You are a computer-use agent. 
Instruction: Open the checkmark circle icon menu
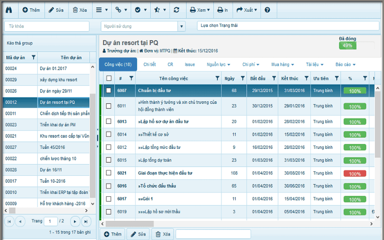tap(141, 10)
